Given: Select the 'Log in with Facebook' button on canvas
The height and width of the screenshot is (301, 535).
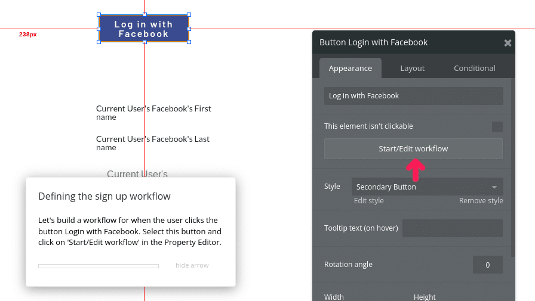Looking at the screenshot, I should click(x=144, y=29).
